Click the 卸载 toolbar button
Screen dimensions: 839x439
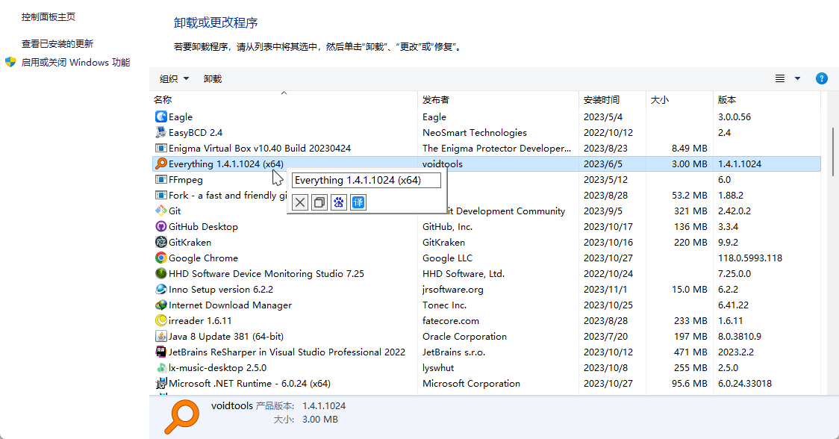pos(213,78)
